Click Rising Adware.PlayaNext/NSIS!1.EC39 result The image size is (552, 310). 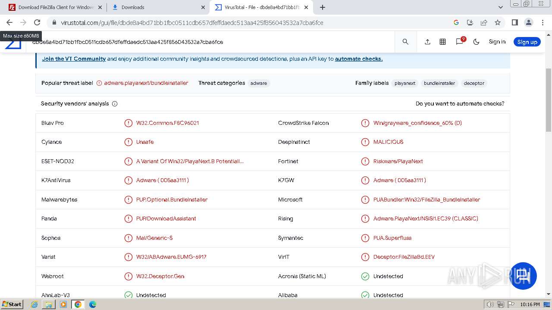coord(426,219)
